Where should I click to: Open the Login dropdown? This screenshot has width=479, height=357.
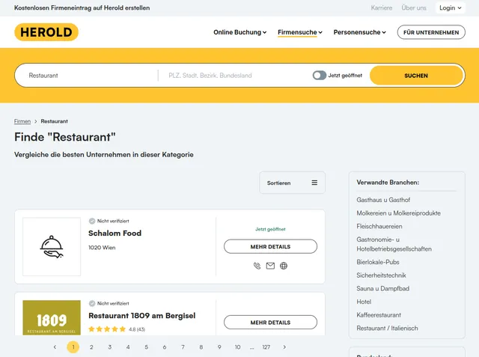pos(451,8)
